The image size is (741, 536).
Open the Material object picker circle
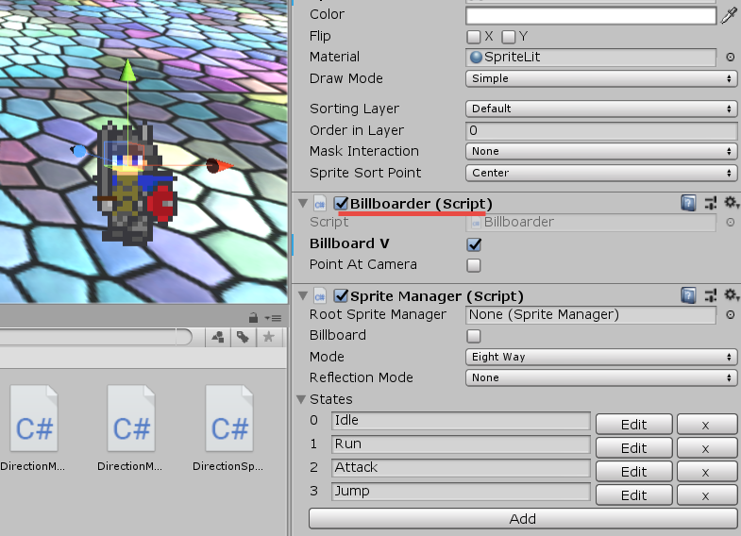[730, 58]
